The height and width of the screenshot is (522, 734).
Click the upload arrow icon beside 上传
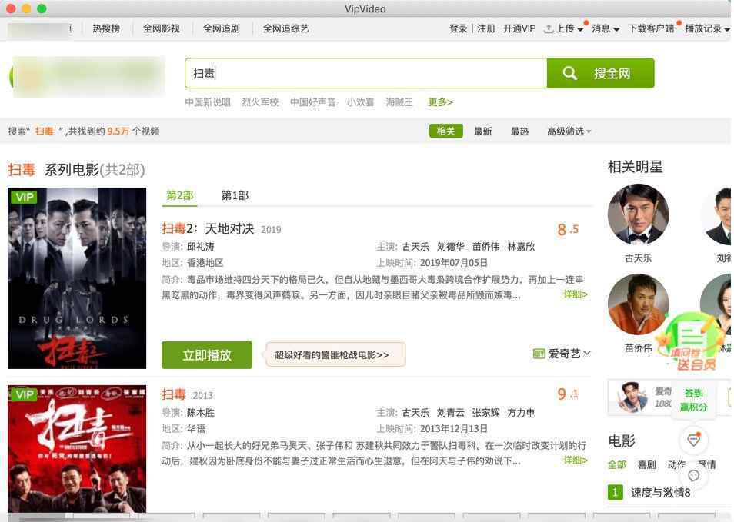[x=549, y=28]
